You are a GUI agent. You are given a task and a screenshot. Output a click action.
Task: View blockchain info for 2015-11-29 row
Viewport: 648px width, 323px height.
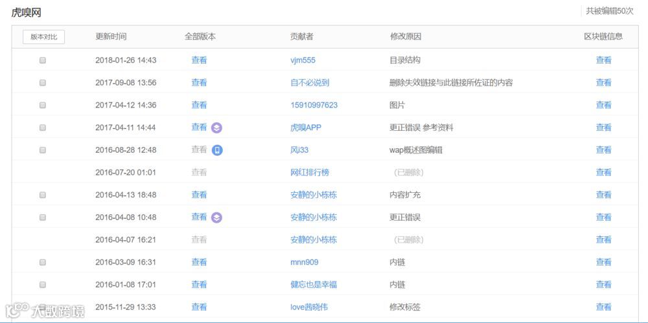[x=603, y=307]
